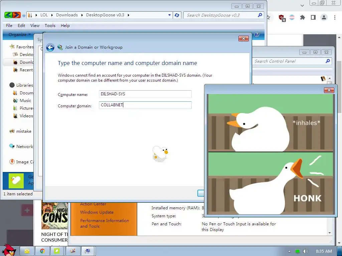Open the Chrome three-dot menu
The height and width of the screenshot is (256, 342).
(335, 17)
